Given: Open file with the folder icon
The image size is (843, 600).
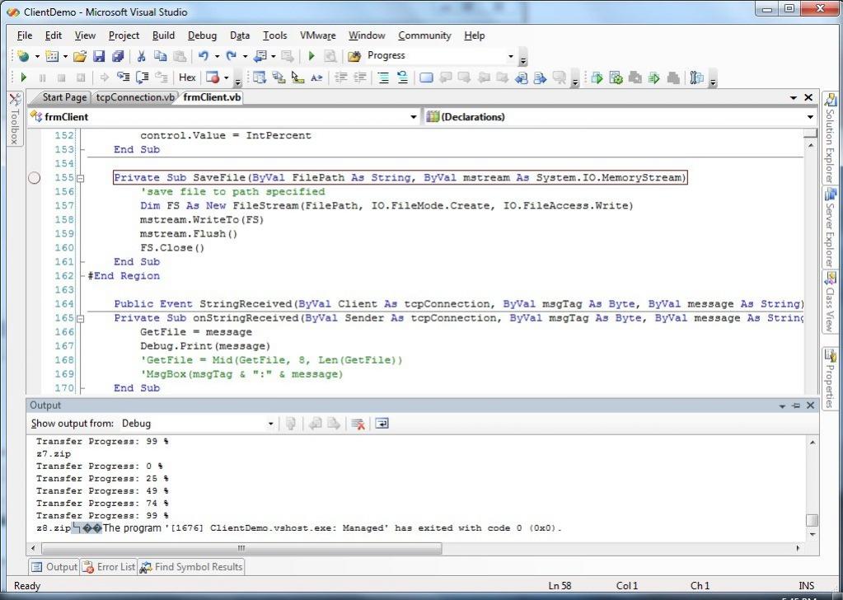Looking at the screenshot, I should point(80,56).
